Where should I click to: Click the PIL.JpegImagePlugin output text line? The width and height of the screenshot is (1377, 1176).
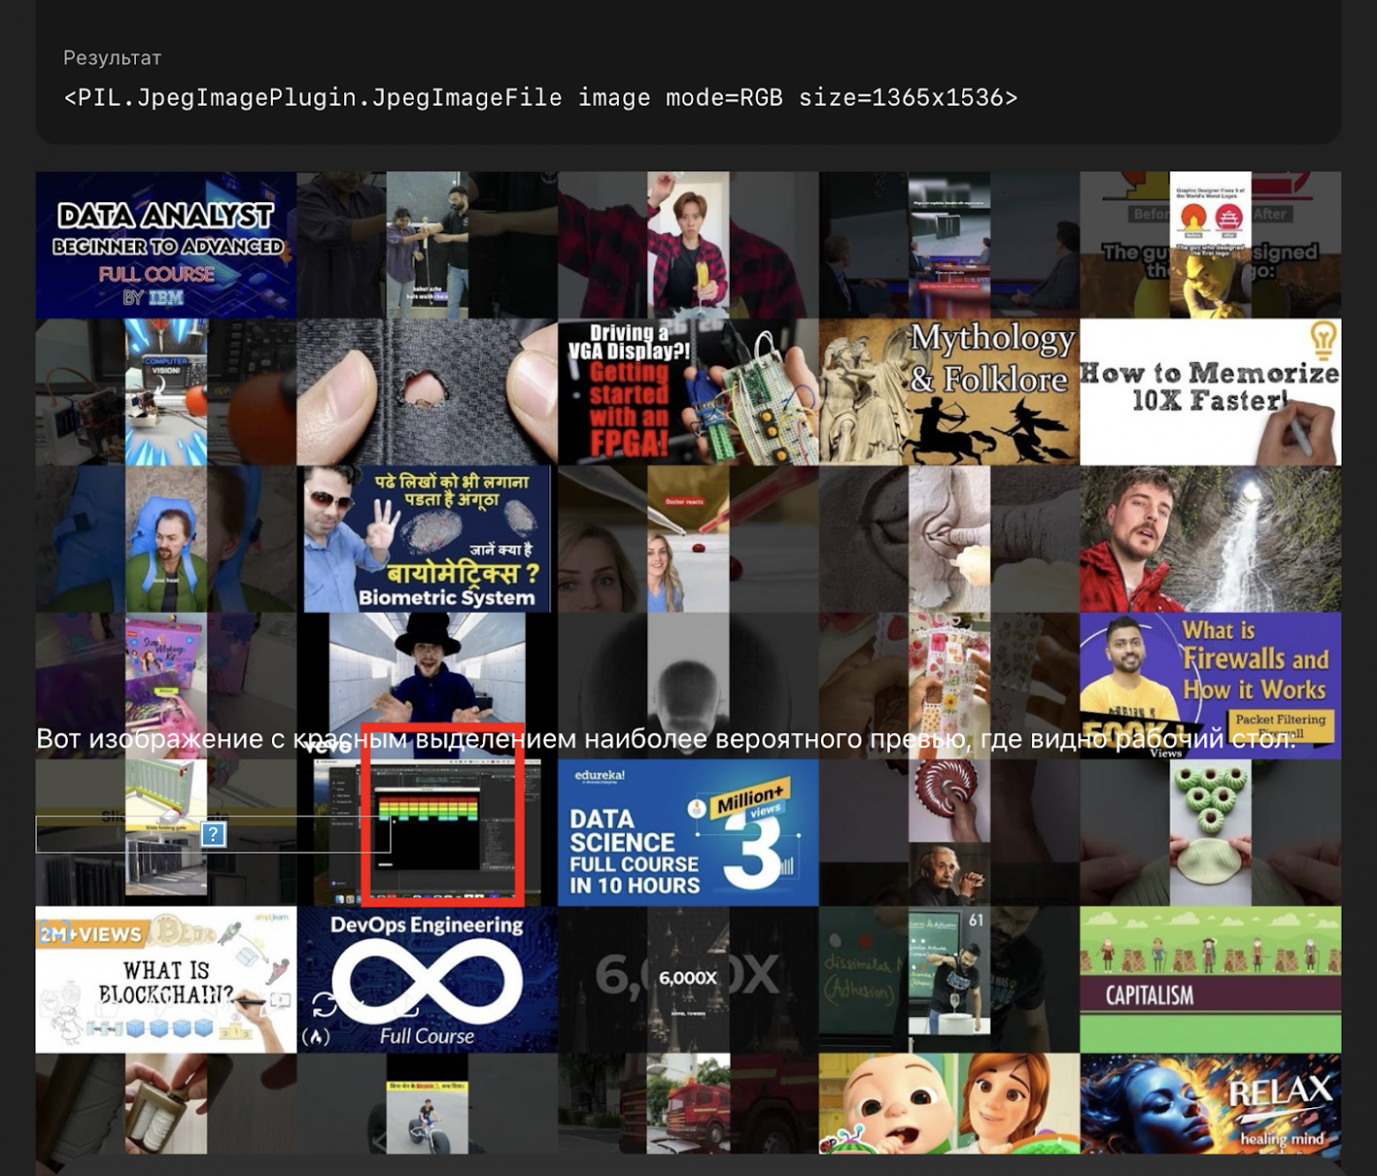point(541,97)
